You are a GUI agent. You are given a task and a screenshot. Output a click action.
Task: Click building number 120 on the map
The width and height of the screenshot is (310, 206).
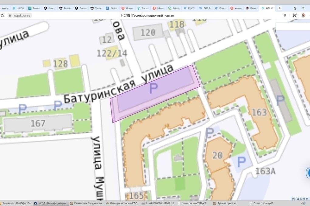[x=148, y=32]
